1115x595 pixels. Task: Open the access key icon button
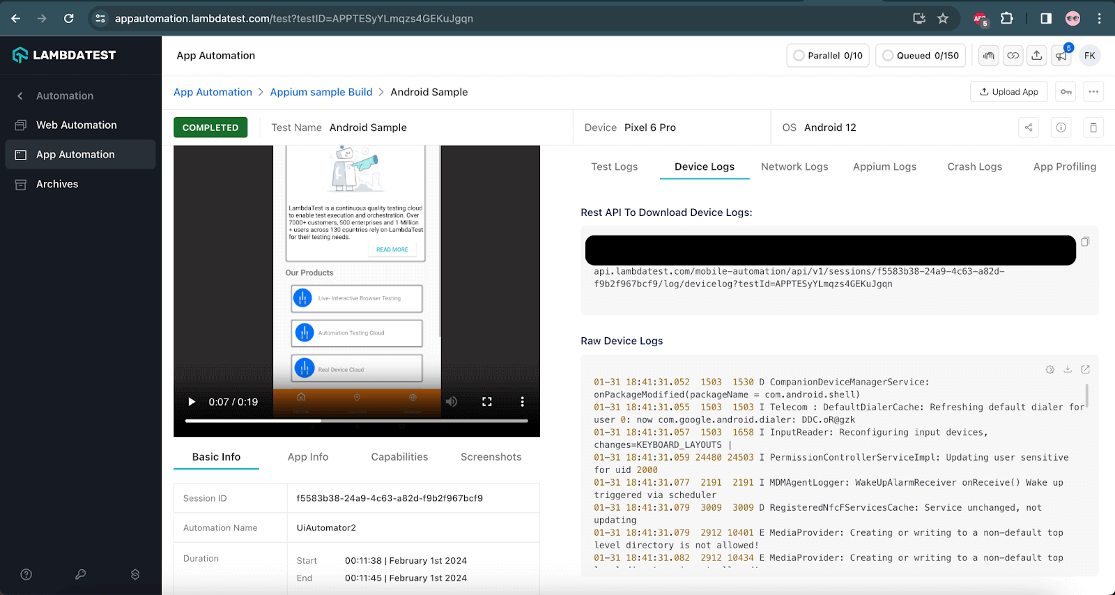point(1066,92)
